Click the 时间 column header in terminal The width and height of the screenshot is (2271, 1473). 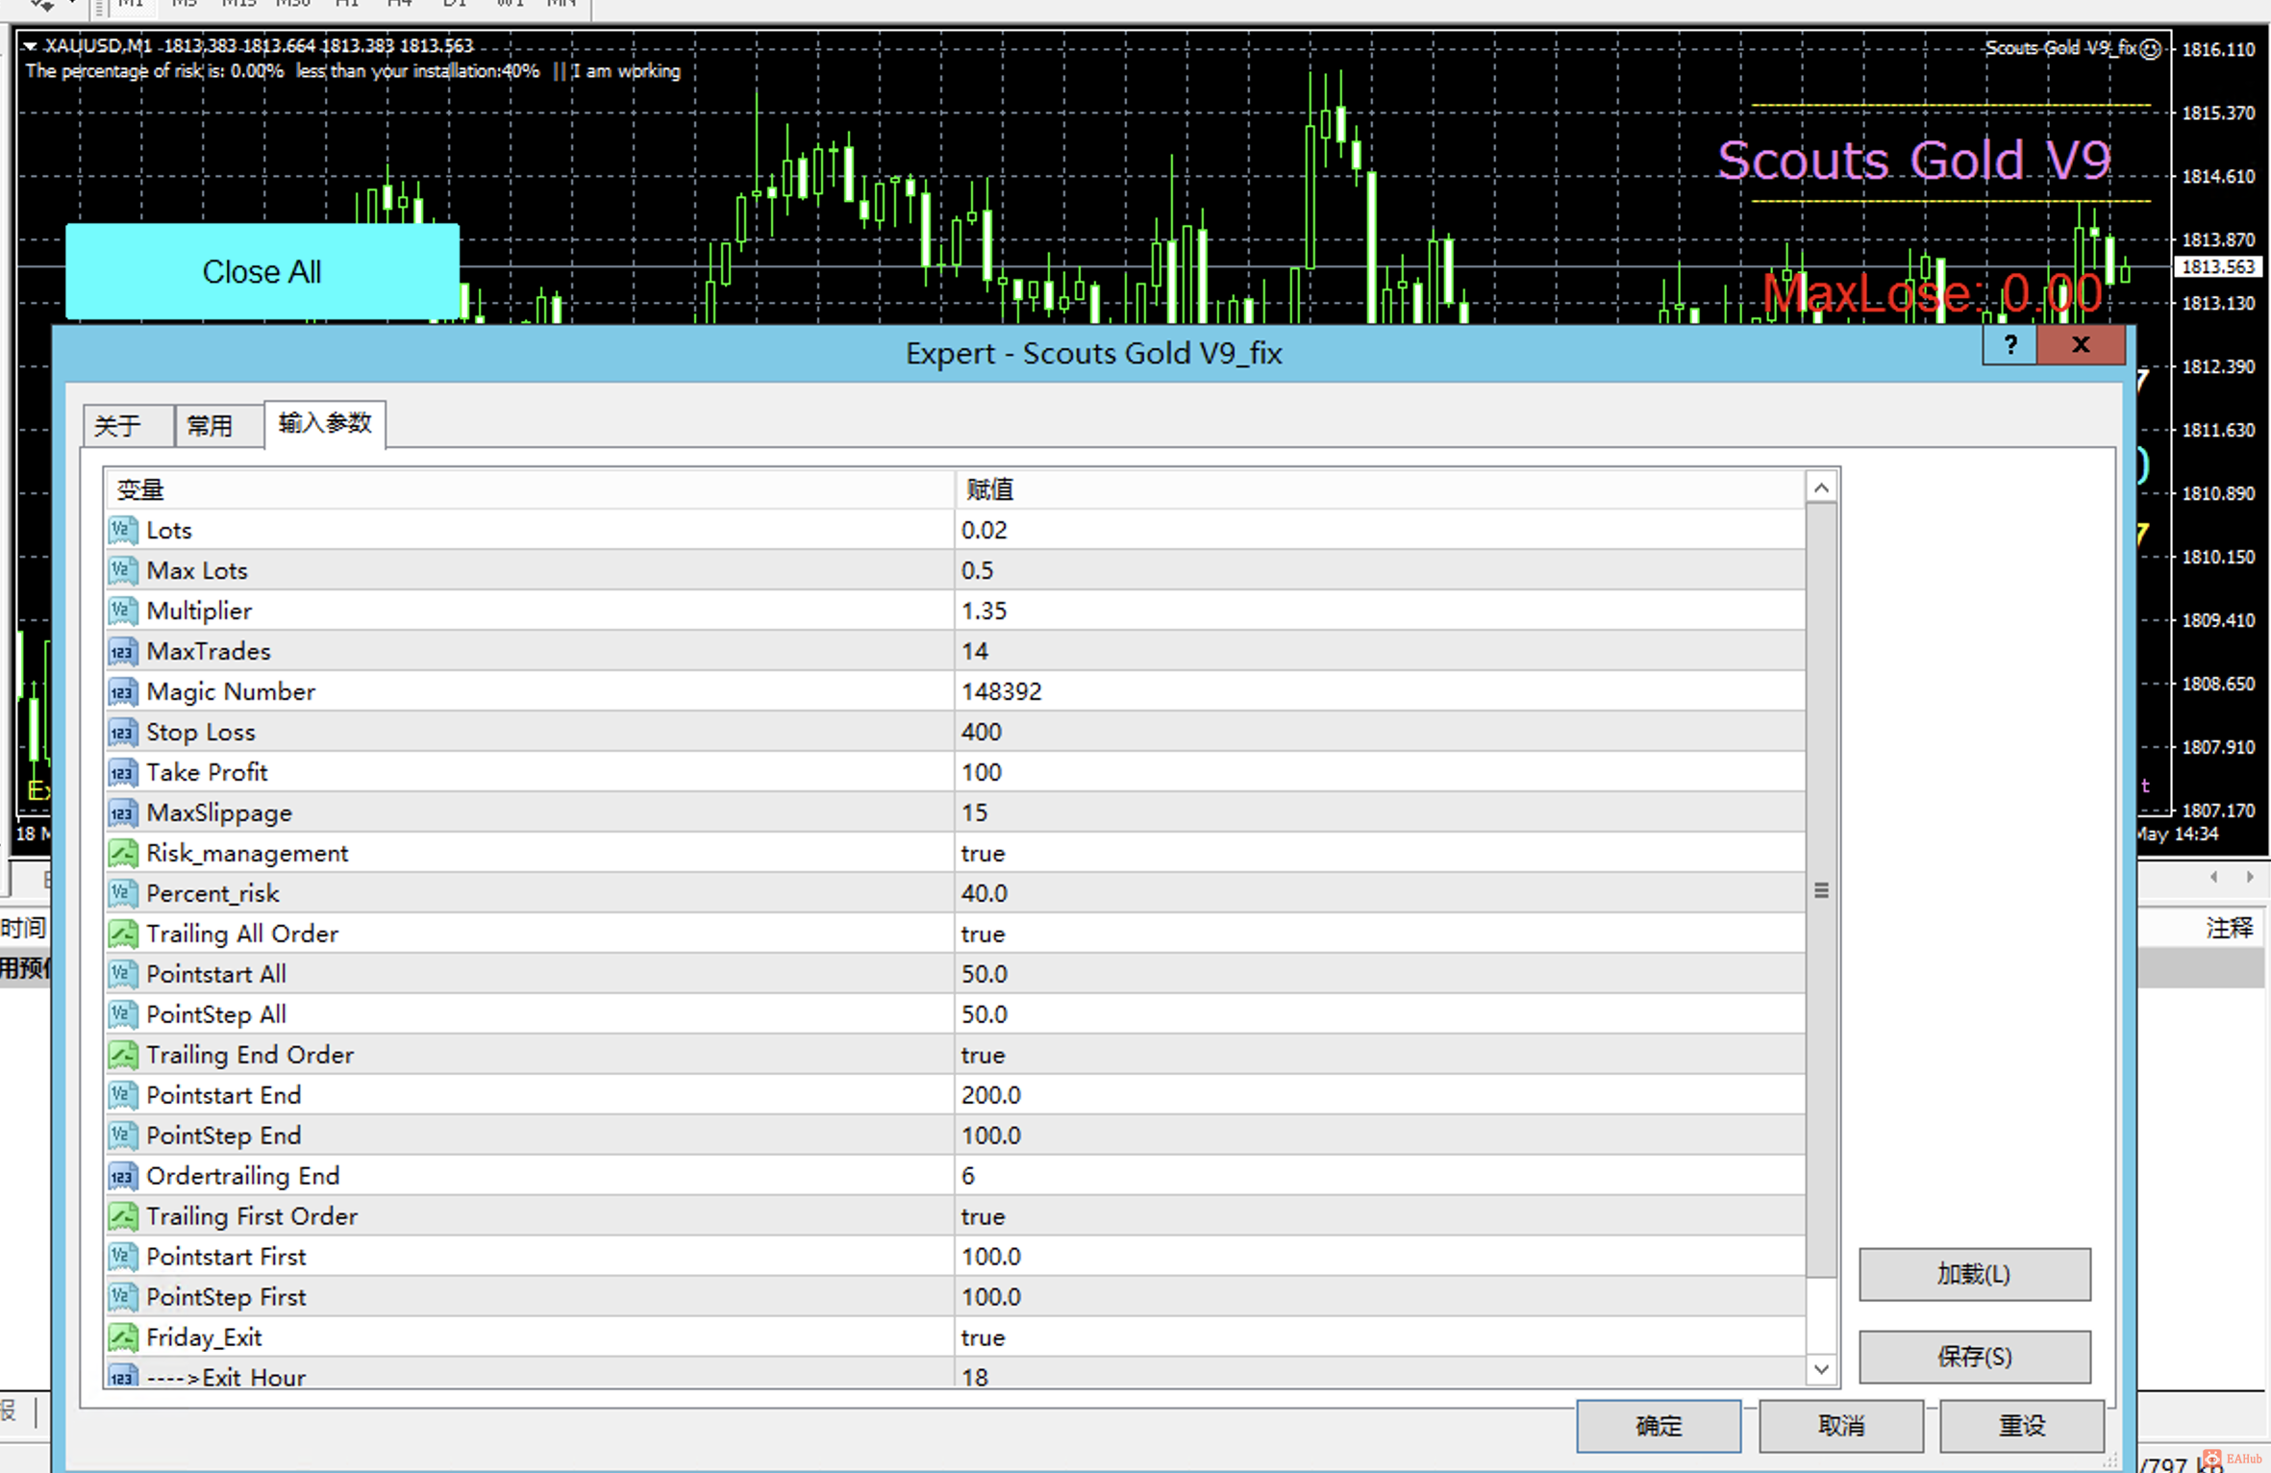pos(23,928)
